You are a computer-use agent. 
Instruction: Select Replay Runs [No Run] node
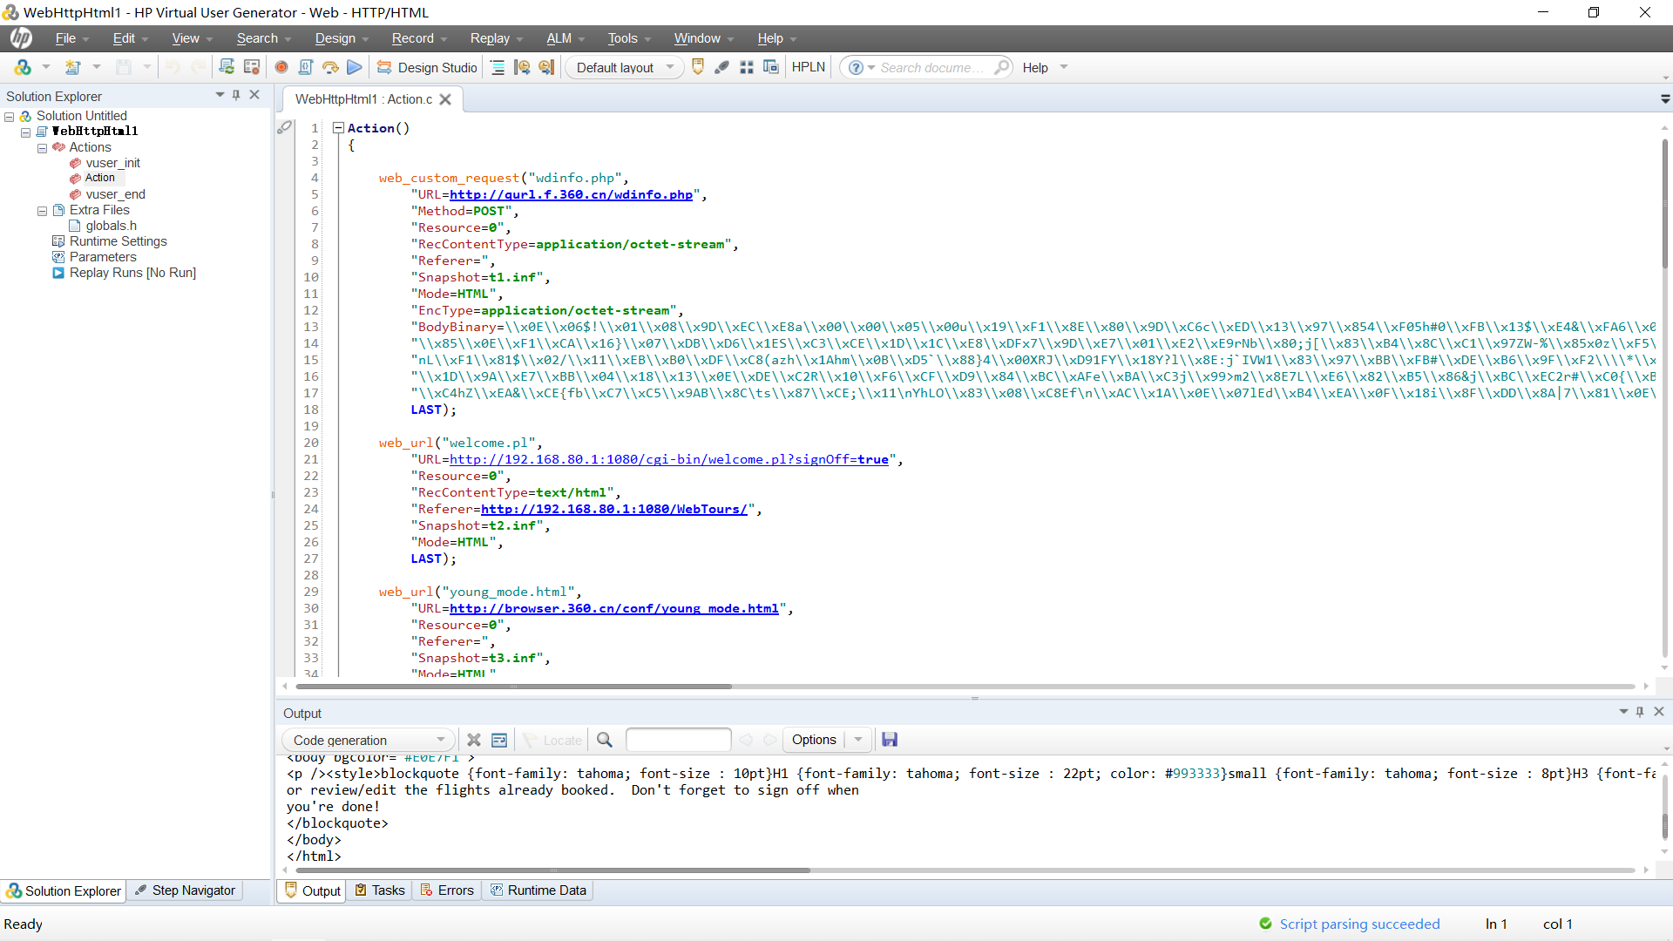pos(132,273)
